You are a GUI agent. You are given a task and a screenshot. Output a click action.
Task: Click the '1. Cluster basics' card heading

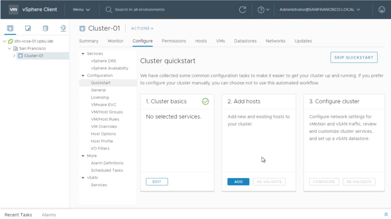166,102
